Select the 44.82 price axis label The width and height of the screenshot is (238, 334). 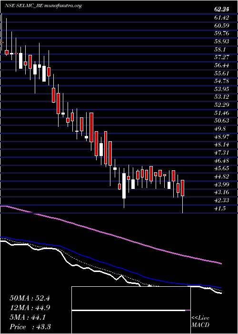(222, 177)
